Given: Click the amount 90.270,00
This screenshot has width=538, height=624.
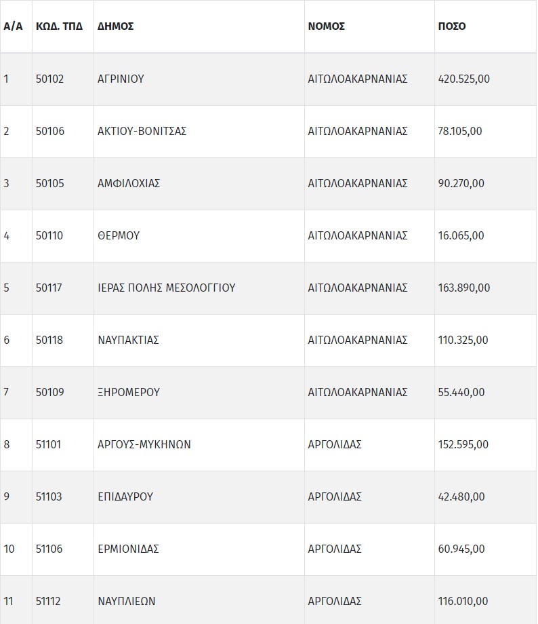Looking at the screenshot, I should pos(461,183).
